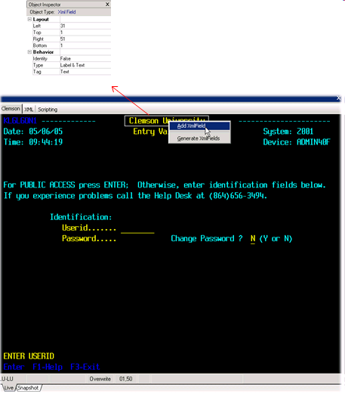Select the Top property value field
345x394 pixels.
point(85,33)
